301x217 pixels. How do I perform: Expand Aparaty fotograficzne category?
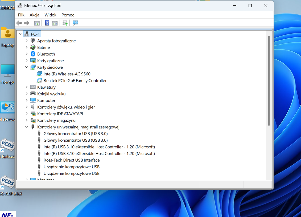tap(27, 41)
